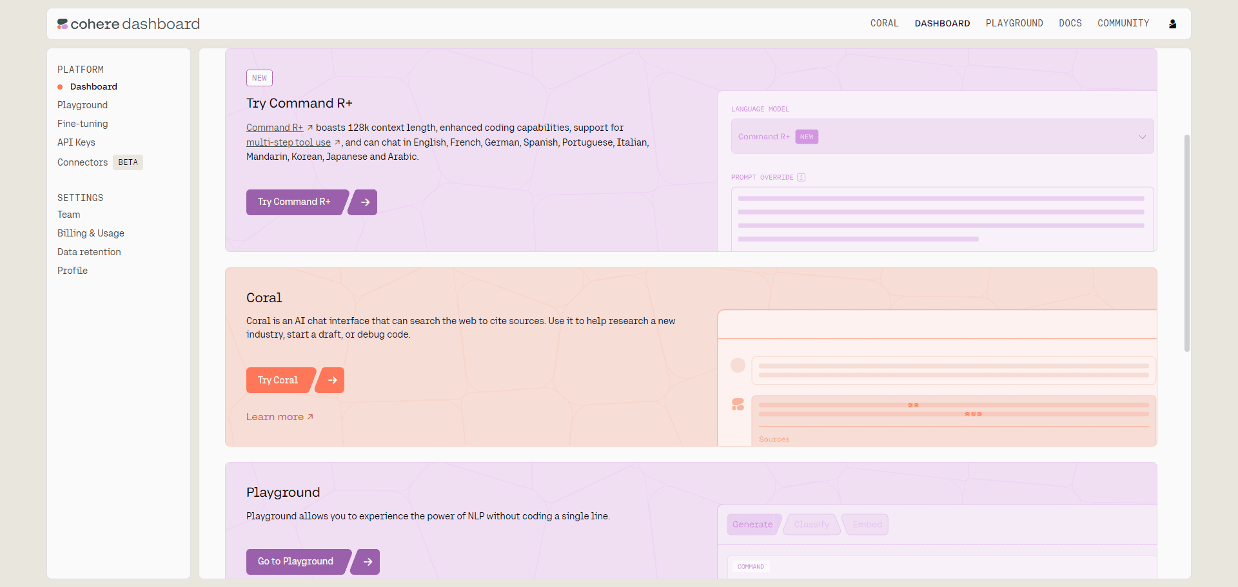Click the SETTINGS section heading

point(81,198)
